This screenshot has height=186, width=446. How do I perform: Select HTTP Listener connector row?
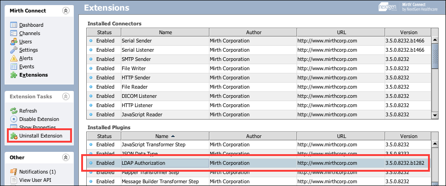pos(259,105)
